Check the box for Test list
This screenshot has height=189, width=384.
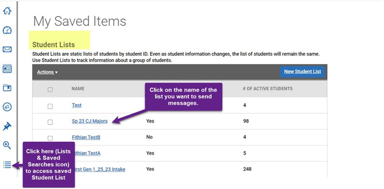pyautogui.click(x=50, y=106)
